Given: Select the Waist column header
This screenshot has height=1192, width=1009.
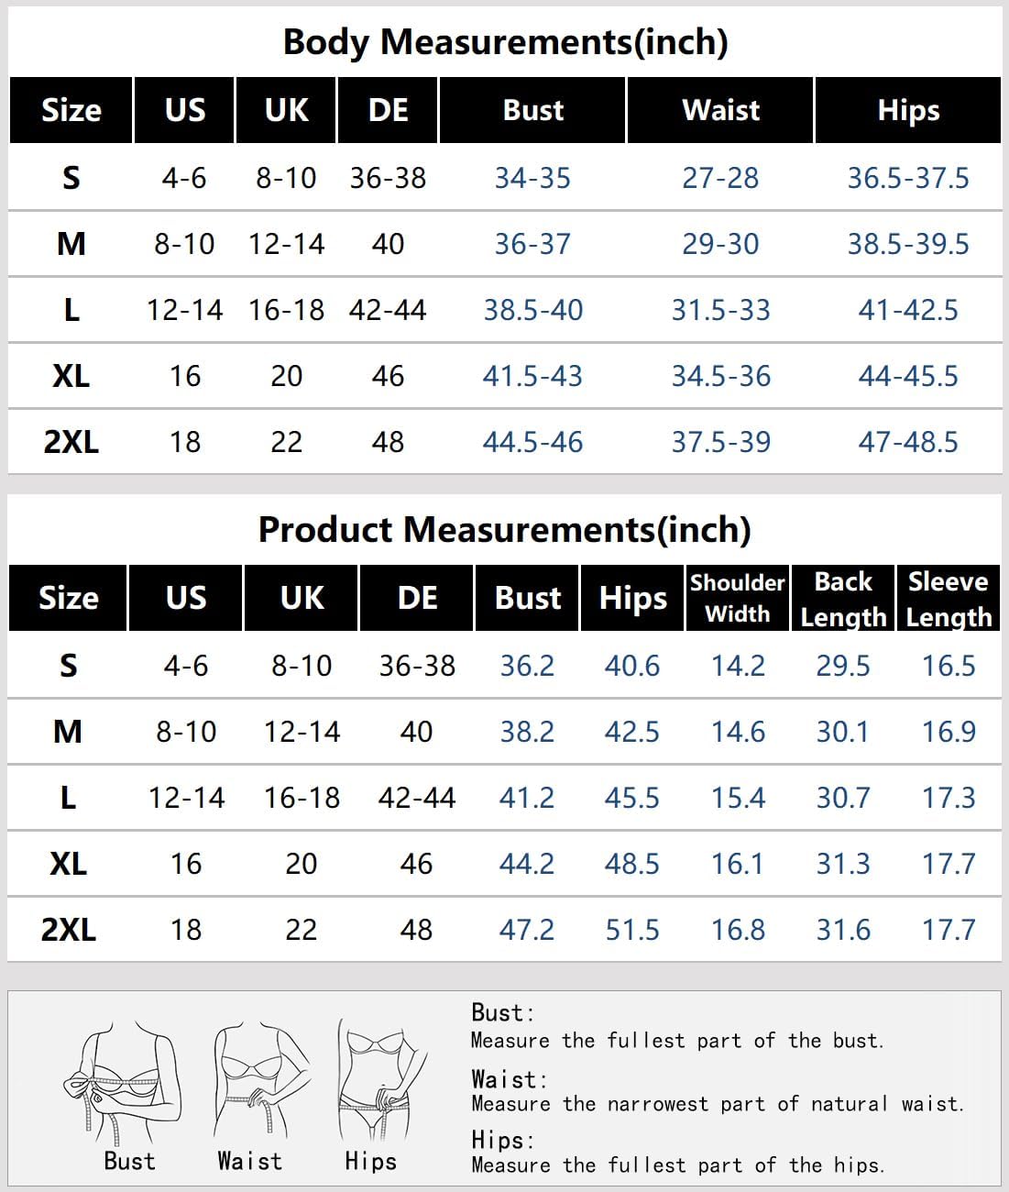Looking at the screenshot, I should pos(720,110).
